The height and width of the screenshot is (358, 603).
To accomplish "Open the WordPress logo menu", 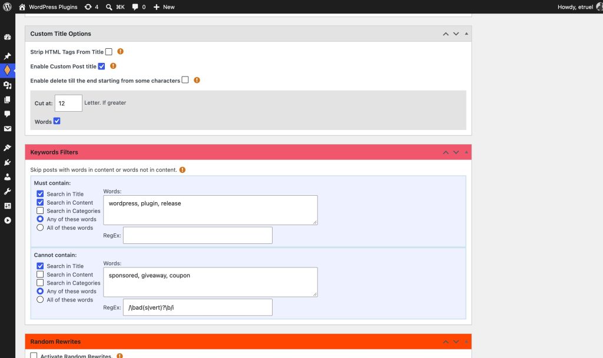I will click(7, 7).
